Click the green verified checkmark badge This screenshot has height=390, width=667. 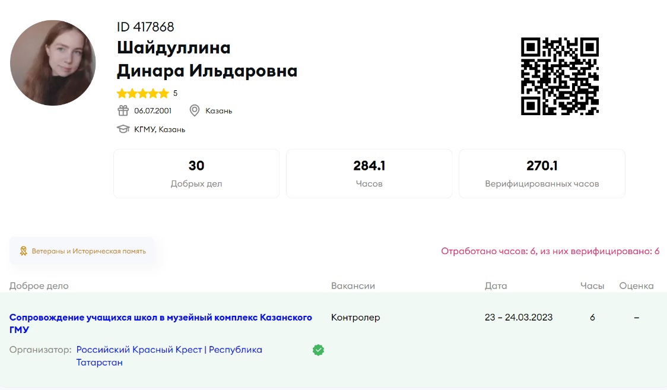pyautogui.click(x=318, y=350)
